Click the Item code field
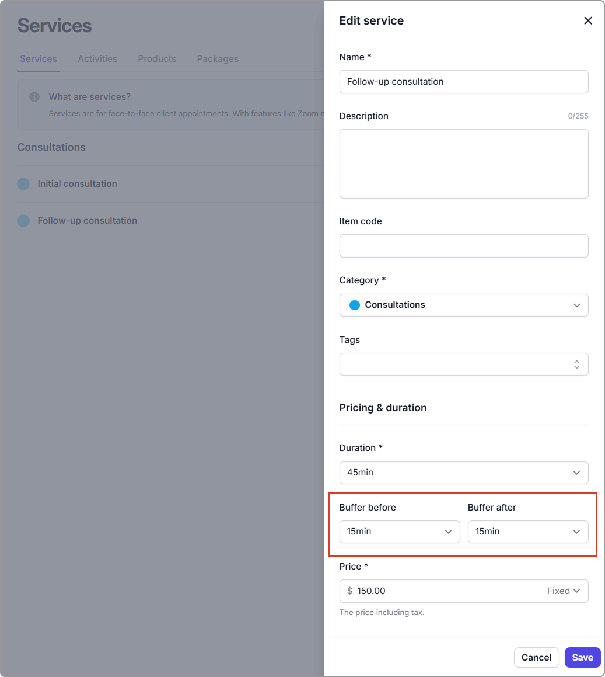The image size is (605, 677). (x=463, y=246)
